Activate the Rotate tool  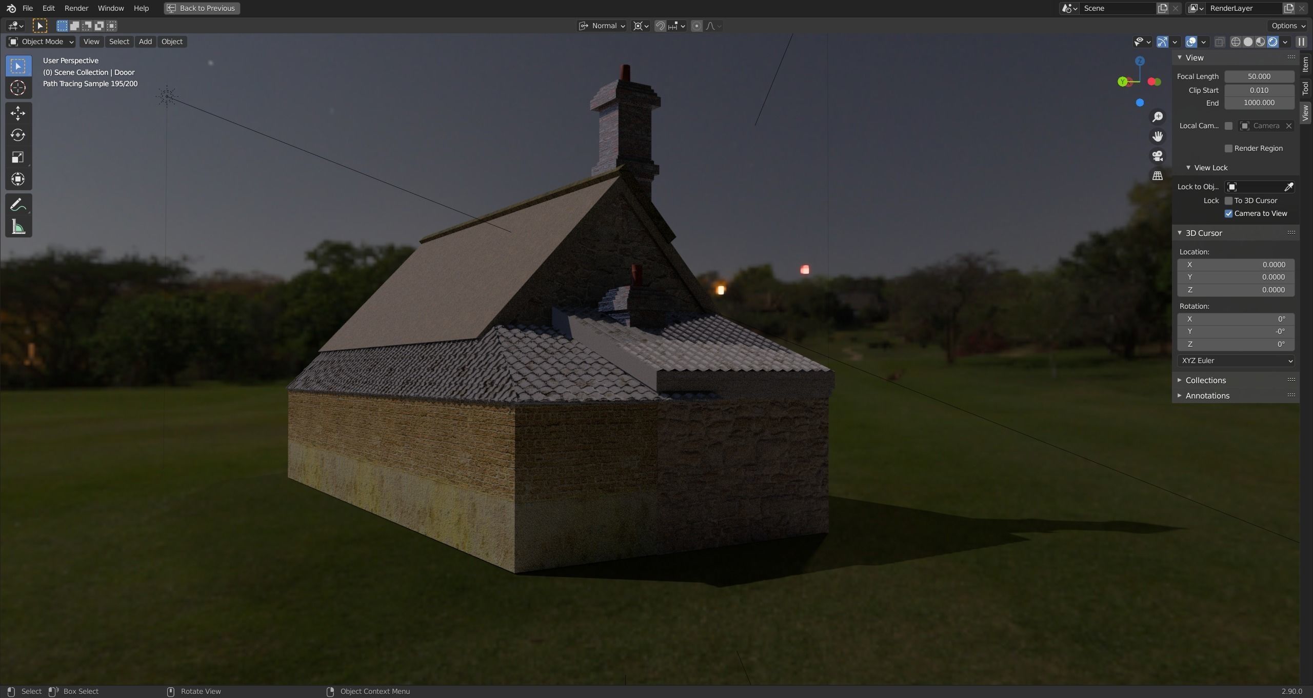point(18,135)
